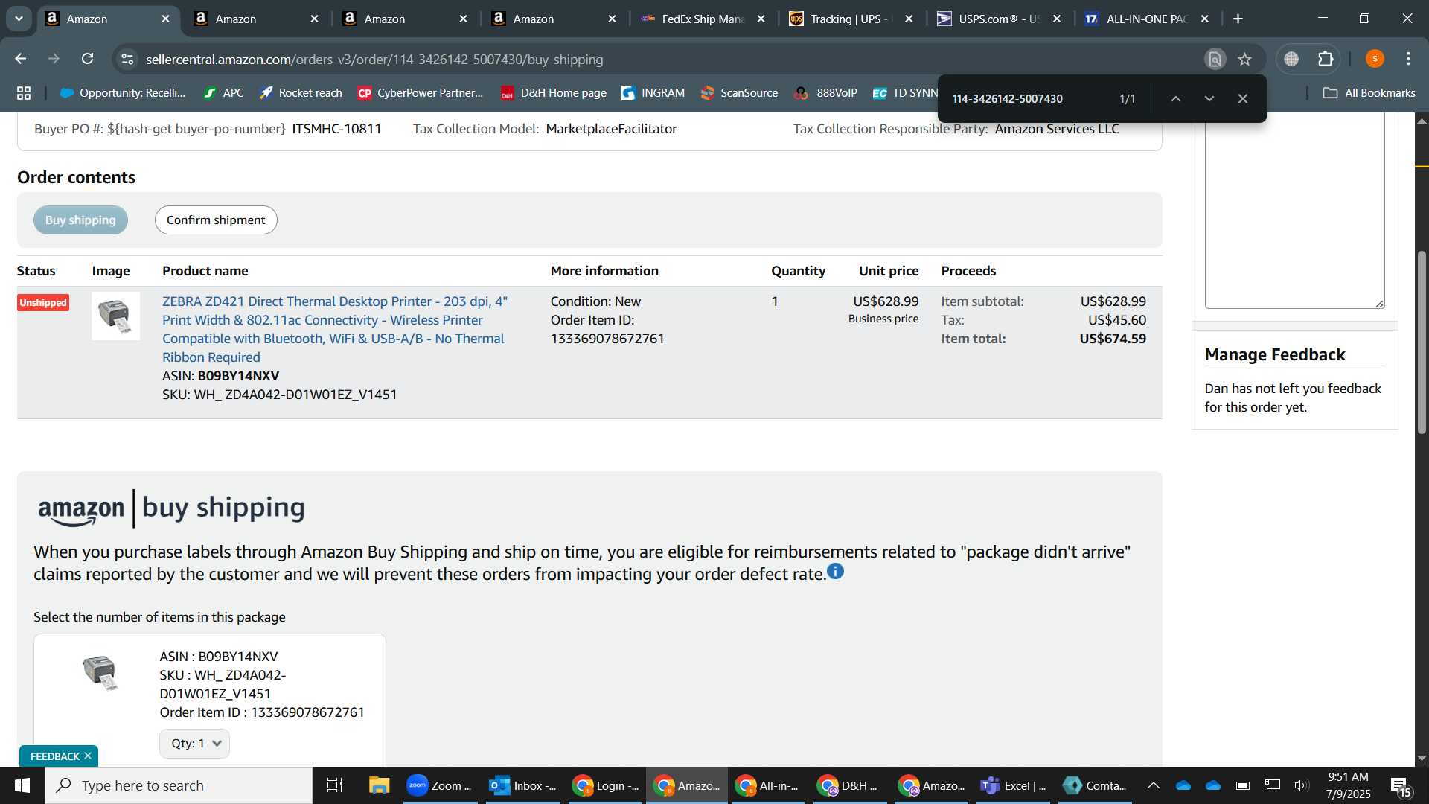
Task: Open the Chrome extensions puzzle icon
Action: coord(1326,59)
